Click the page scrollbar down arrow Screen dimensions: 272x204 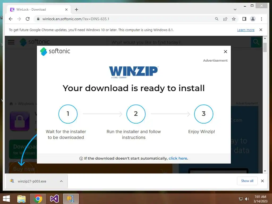coord(265,171)
